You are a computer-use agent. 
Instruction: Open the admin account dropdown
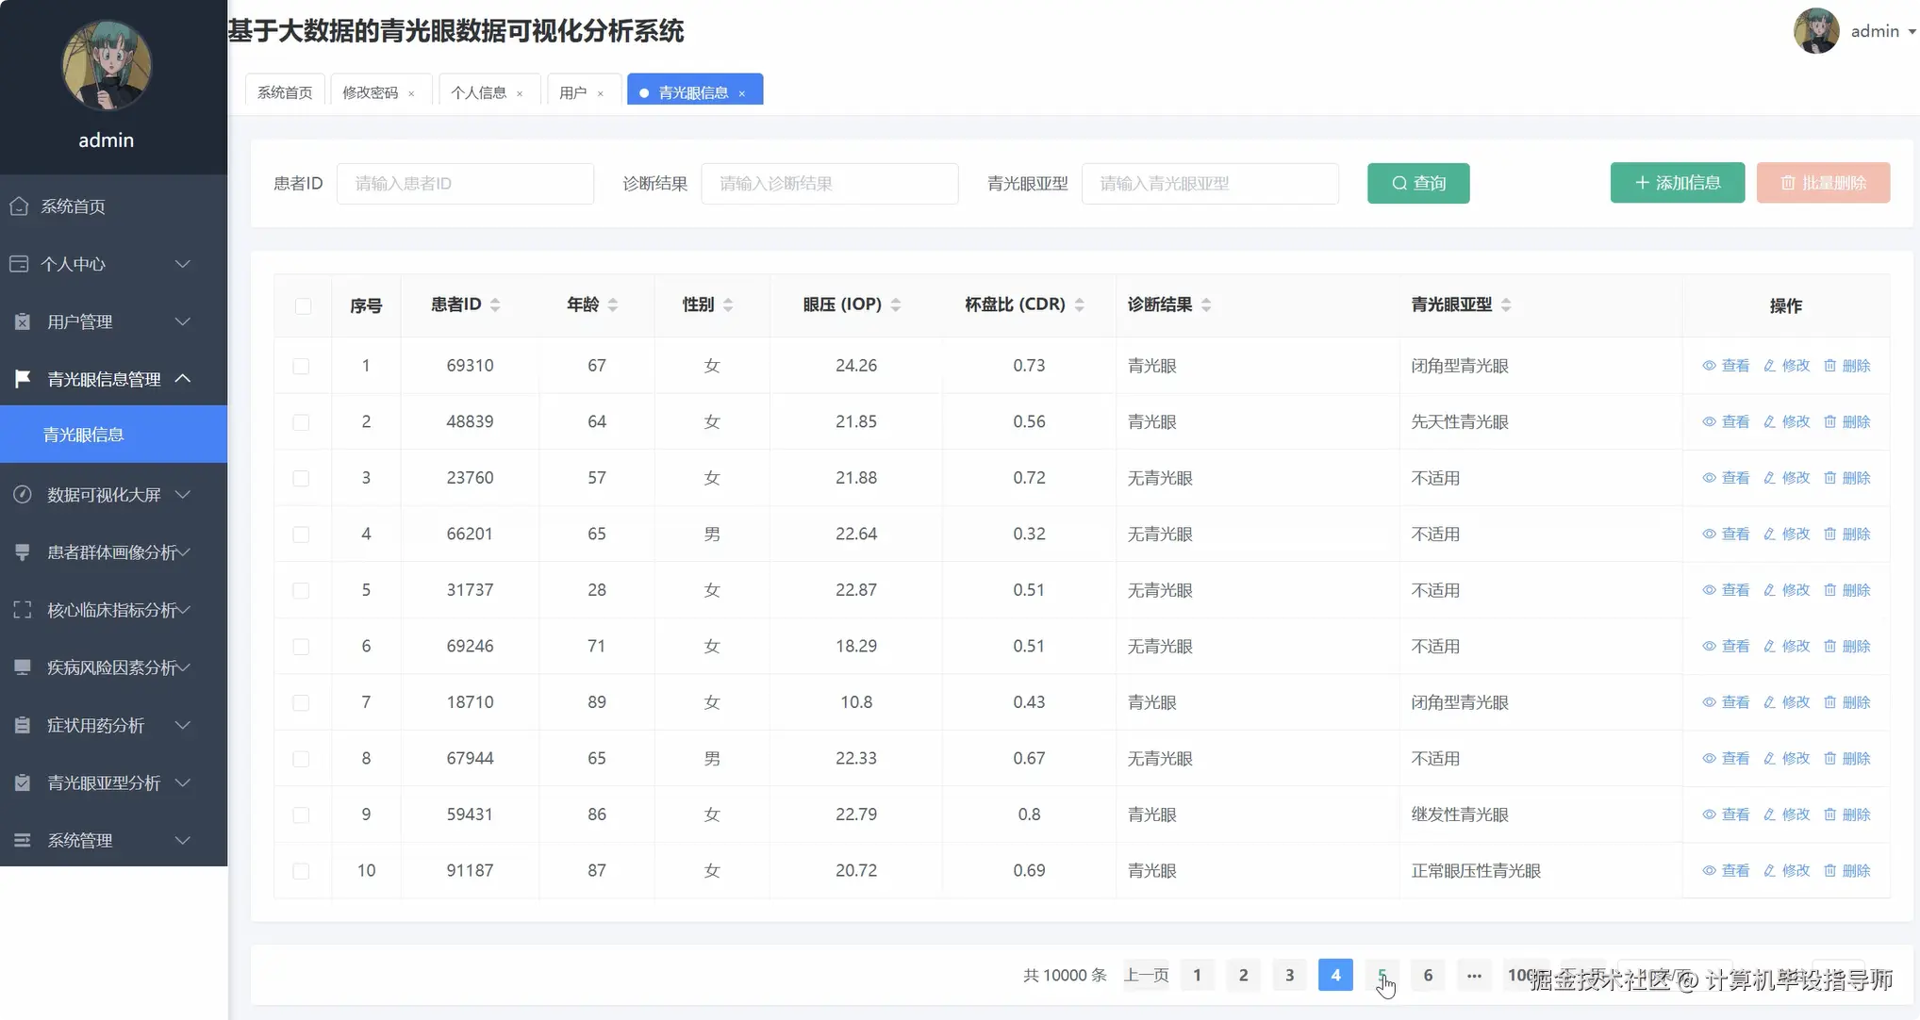(x=1880, y=30)
